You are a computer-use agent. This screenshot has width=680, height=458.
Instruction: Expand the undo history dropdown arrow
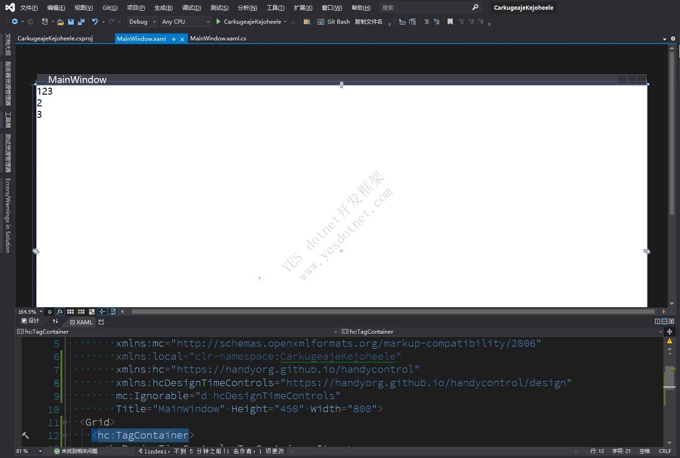pyautogui.click(x=103, y=22)
